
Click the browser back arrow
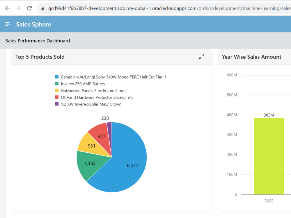8,8
